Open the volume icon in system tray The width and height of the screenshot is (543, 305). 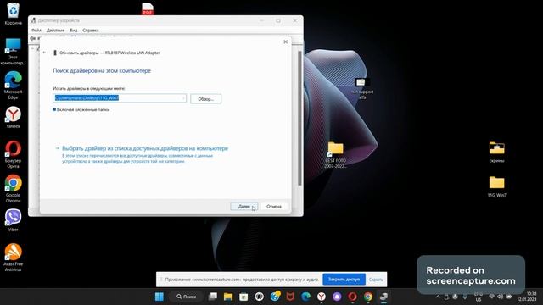tap(500, 297)
